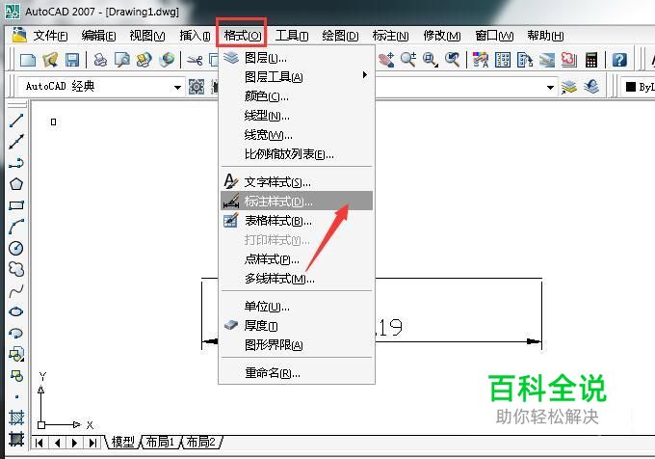
Task: Open the ByLayer color control dropdown
Action: pos(639,87)
